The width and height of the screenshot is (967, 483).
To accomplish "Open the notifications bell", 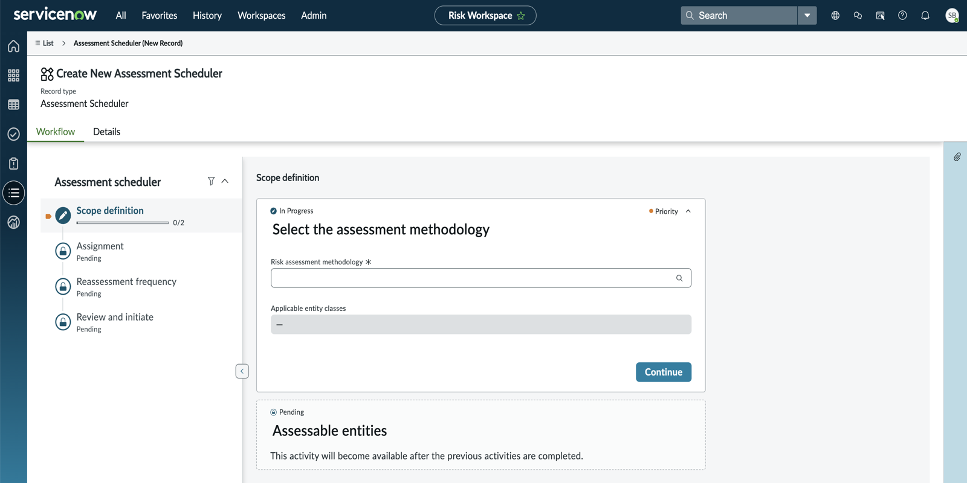I will [925, 16].
